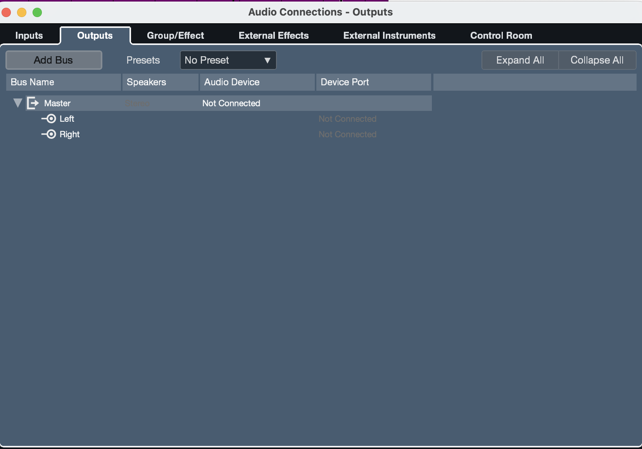Screen dimensions: 642x449
Task: Switch to the Inputs tab
Action: click(29, 36)
